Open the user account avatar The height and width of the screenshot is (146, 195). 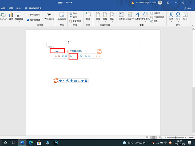160,3
